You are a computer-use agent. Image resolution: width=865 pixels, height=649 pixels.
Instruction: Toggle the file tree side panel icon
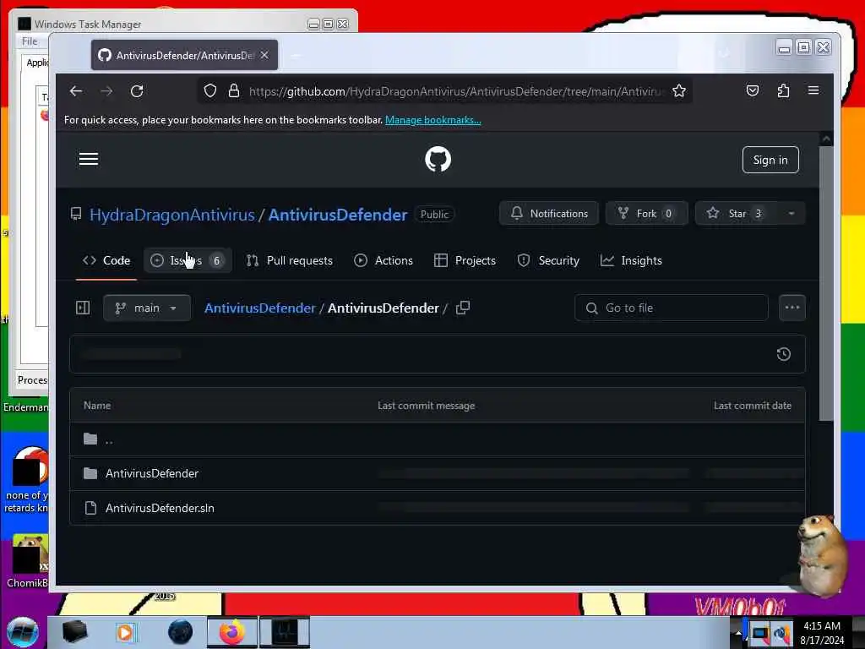point(83,308)
